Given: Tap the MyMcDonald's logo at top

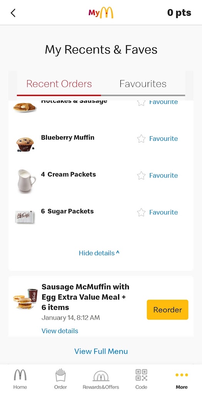Looking at the screenshot, I should (x=101, y=13).
